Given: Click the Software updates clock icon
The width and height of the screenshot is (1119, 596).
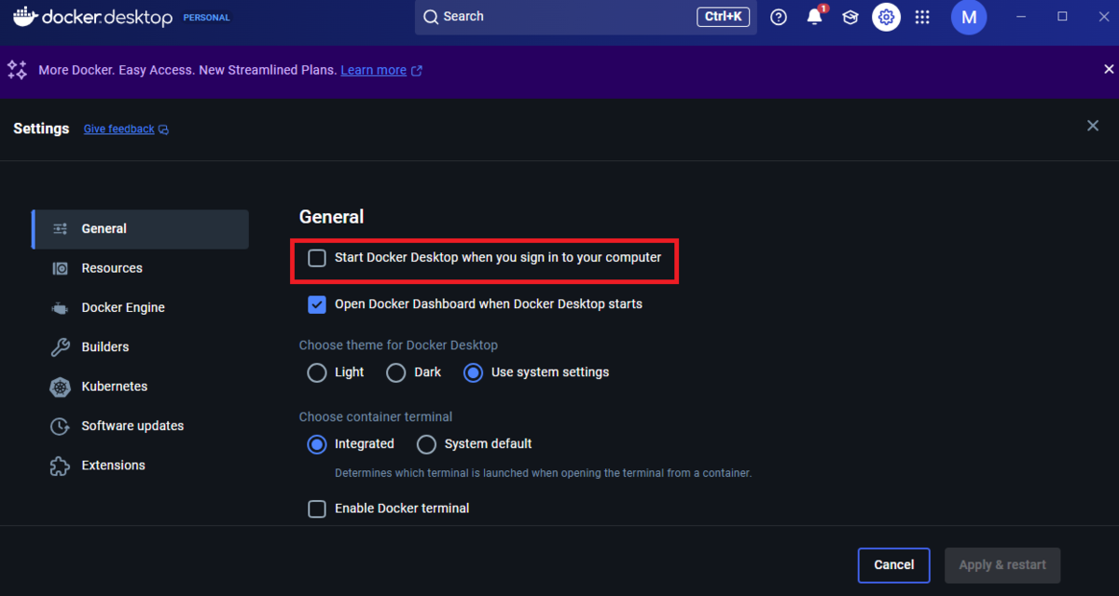Looking at the screenshot, I should (x=60, y=426).
